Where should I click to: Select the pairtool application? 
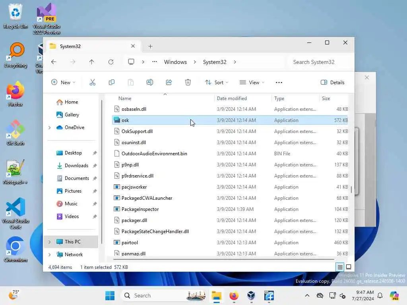[x=230, y=243]
